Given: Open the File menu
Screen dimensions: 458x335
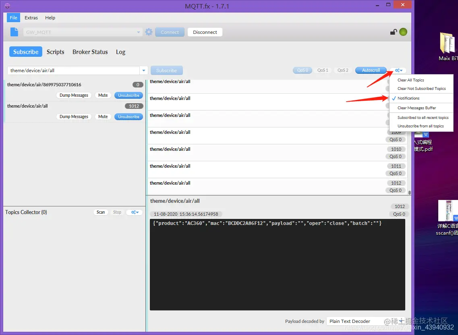Looking at the screenshot, I should (x=13, y=18).
